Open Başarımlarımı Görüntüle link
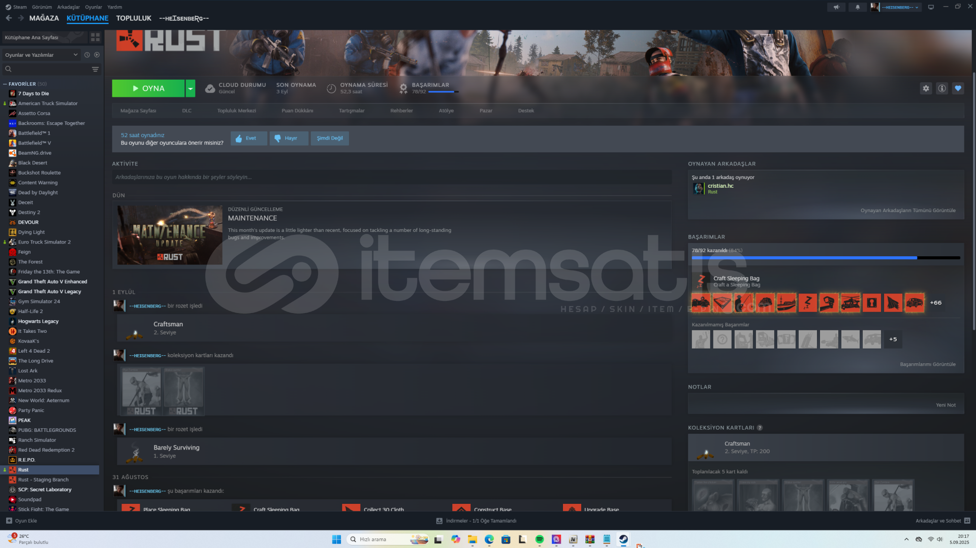This screenshot has width=976, height=548. (x=928, y=364)
